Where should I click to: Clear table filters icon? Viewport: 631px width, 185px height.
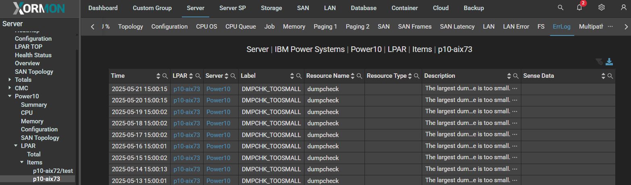click(x=599, y=62)
